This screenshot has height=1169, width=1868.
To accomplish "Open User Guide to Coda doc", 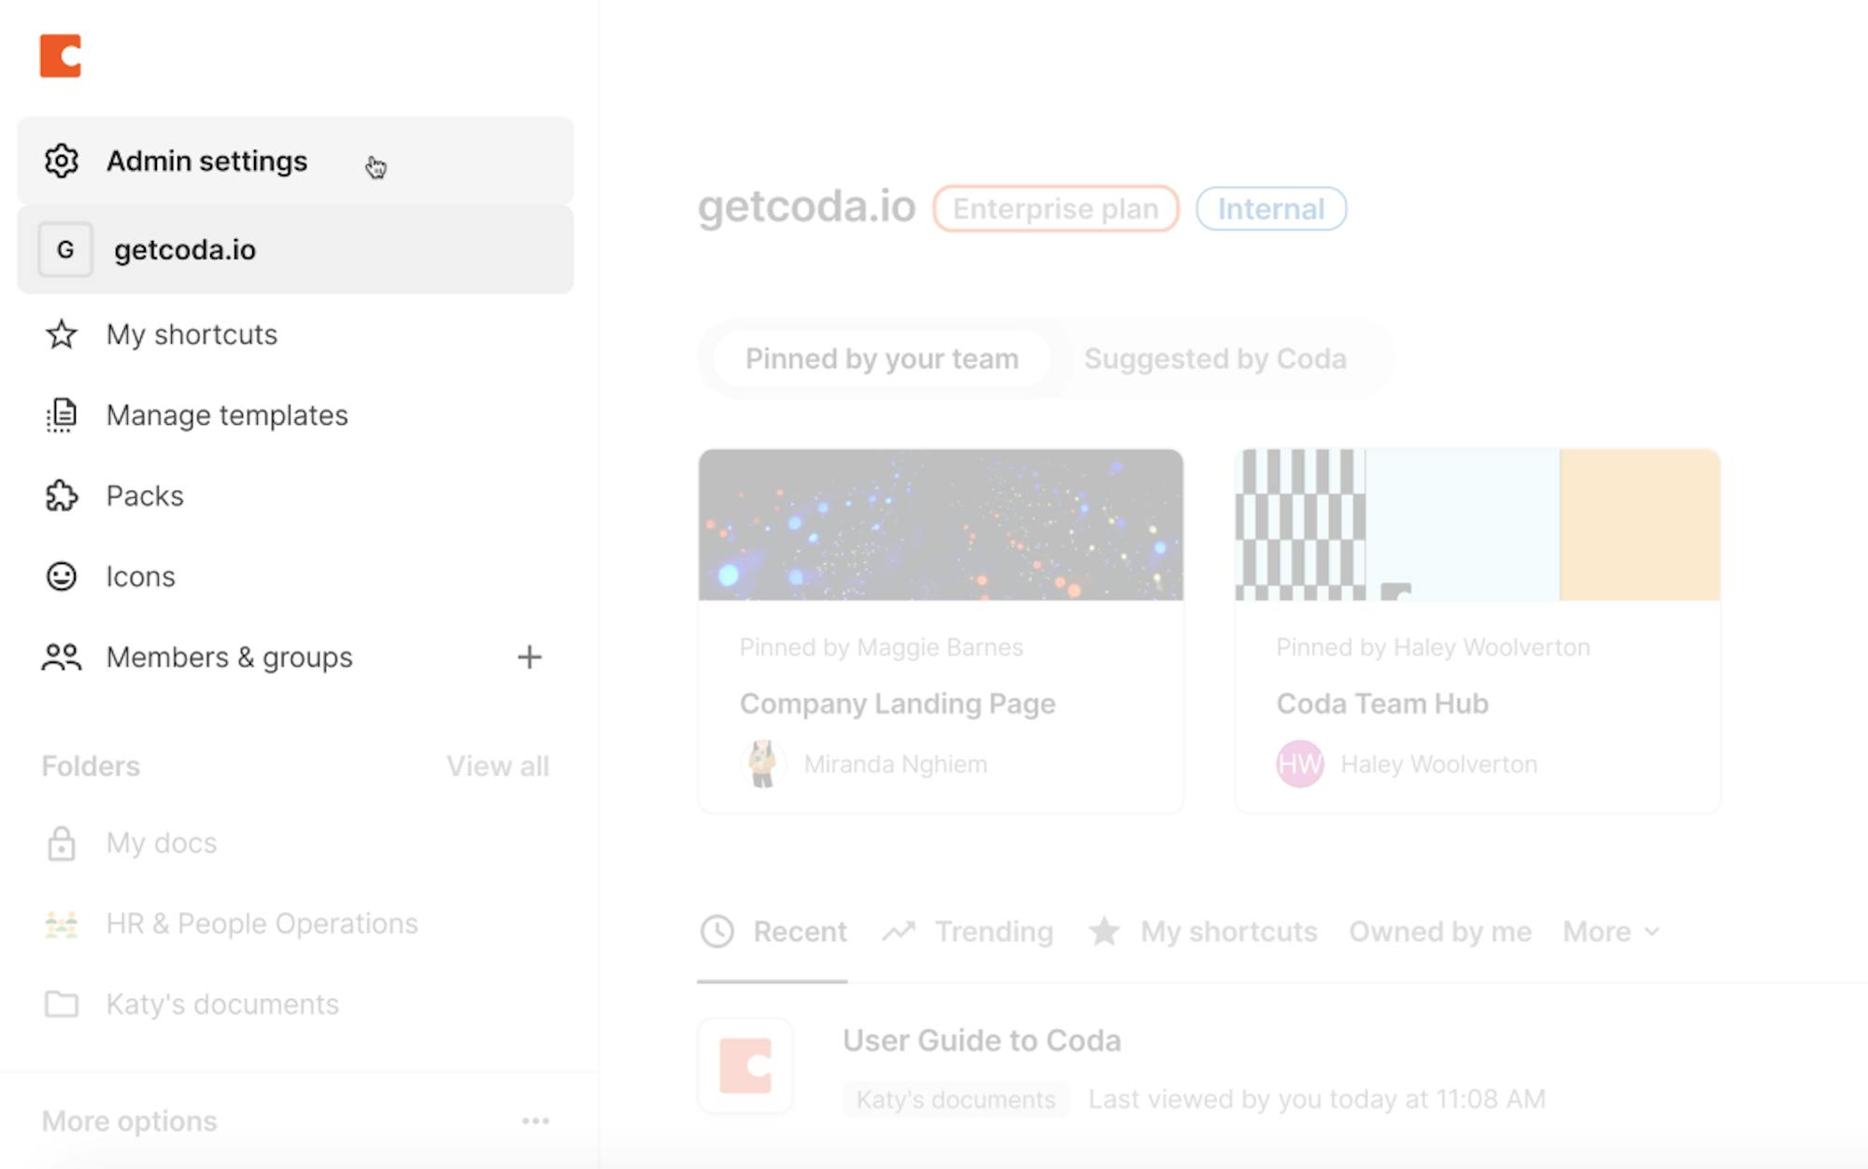I will coord(982,1041).
